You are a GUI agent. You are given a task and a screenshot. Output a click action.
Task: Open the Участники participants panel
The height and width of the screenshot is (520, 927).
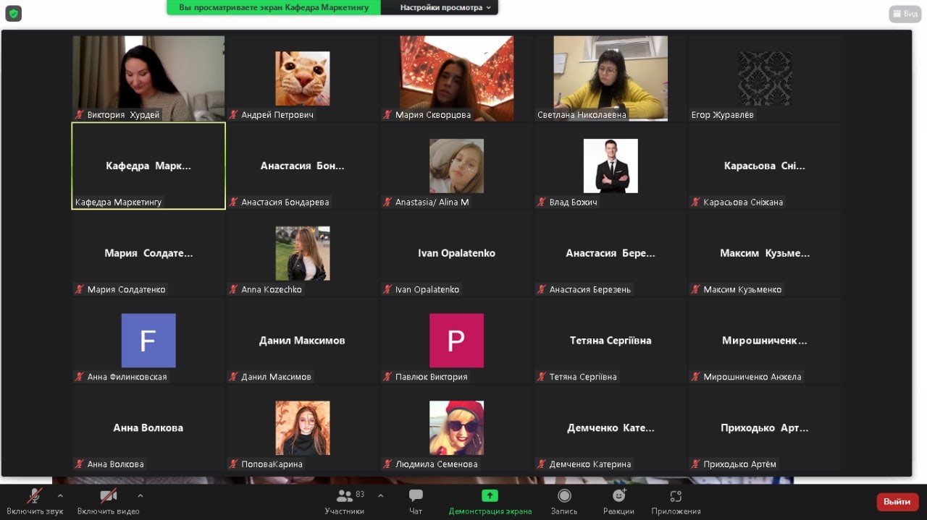(345, 502)
